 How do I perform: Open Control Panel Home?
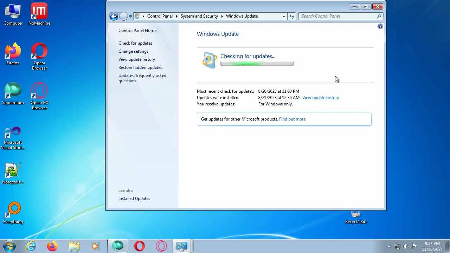click(137, 31)
